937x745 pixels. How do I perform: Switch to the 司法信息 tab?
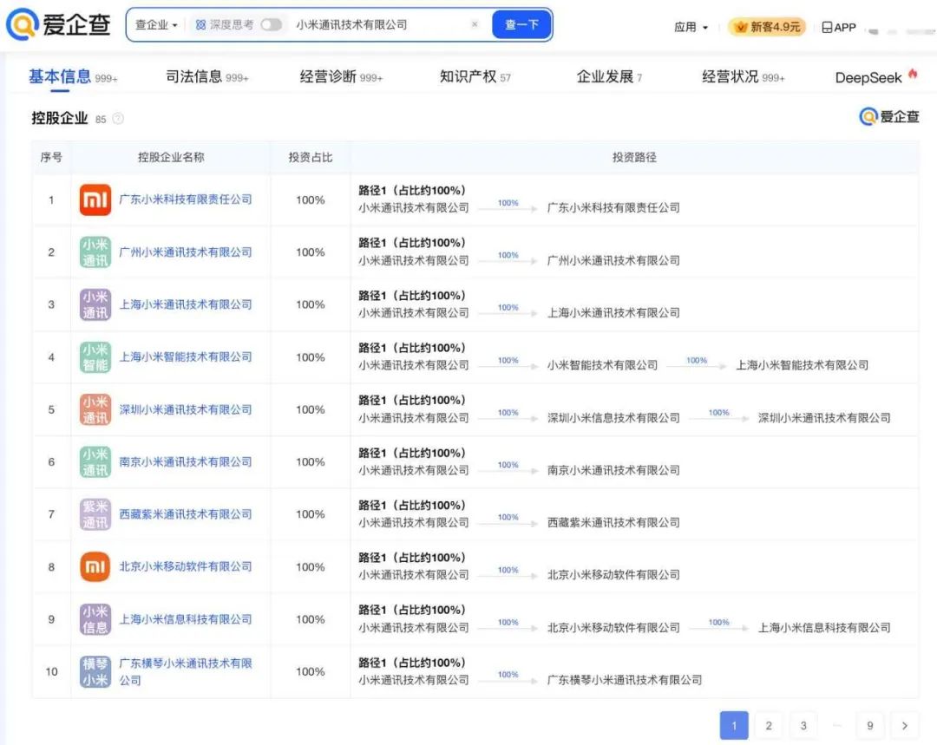pyautogui.click(x=206, y=77)
